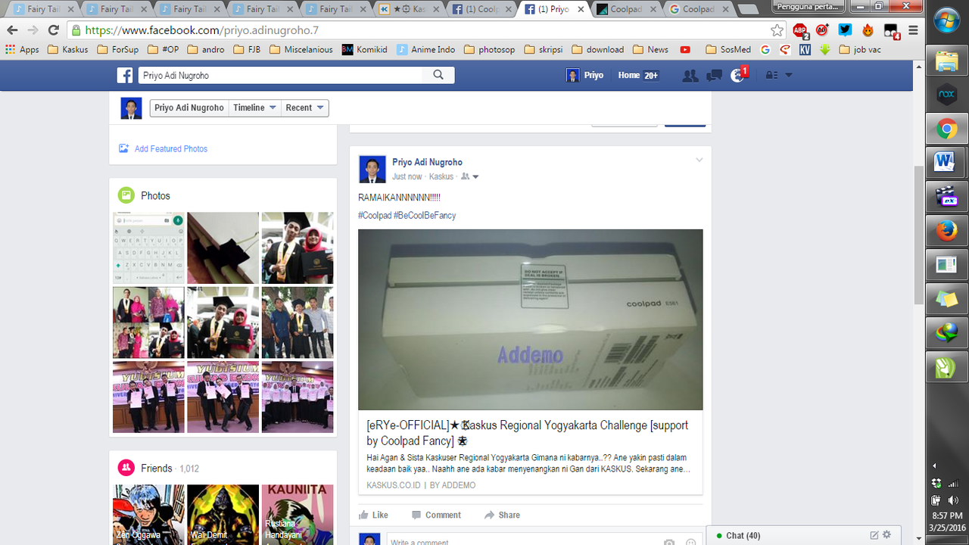The image size is (969, 545).
Task: Open the post options chevron
Action: [x=699, y=160]
